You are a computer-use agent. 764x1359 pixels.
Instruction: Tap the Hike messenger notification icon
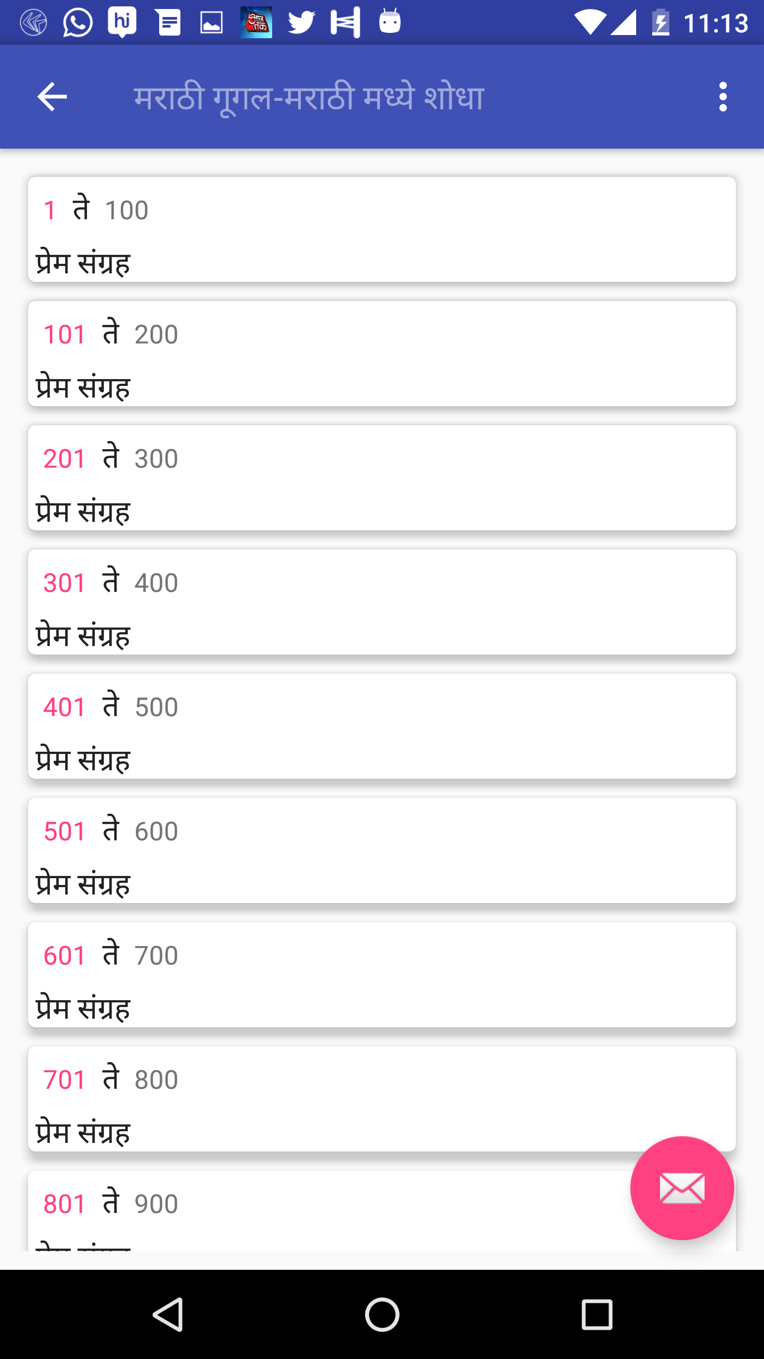tap(122, 23)
